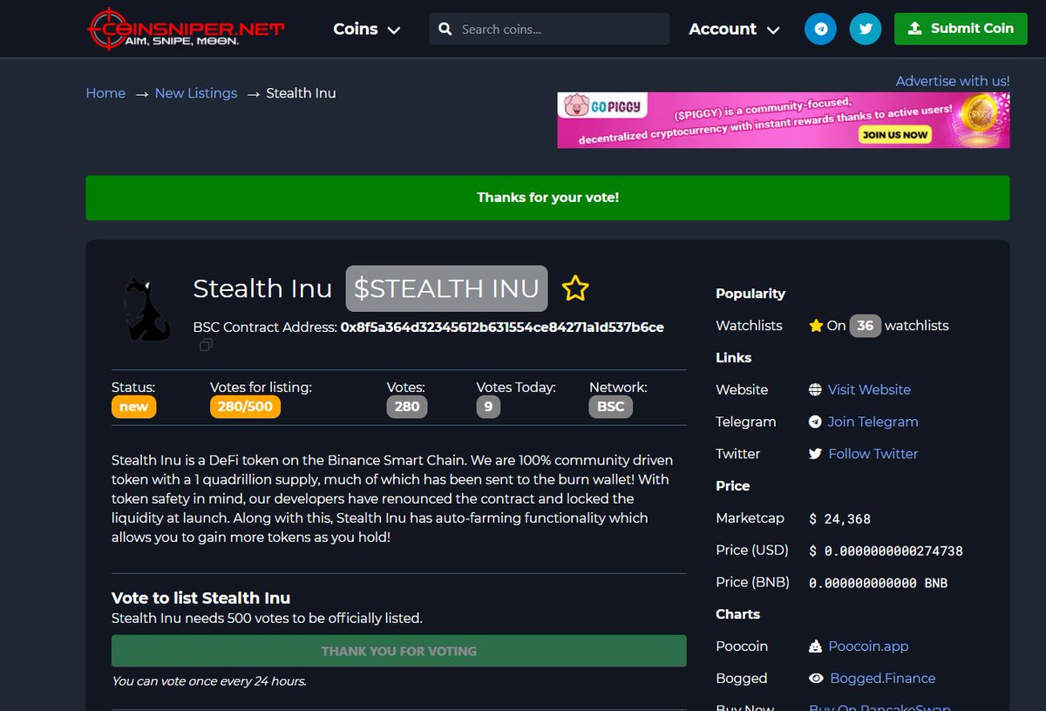
Task: Expand the Coins dropdown menu
Action: pos(367,29)
